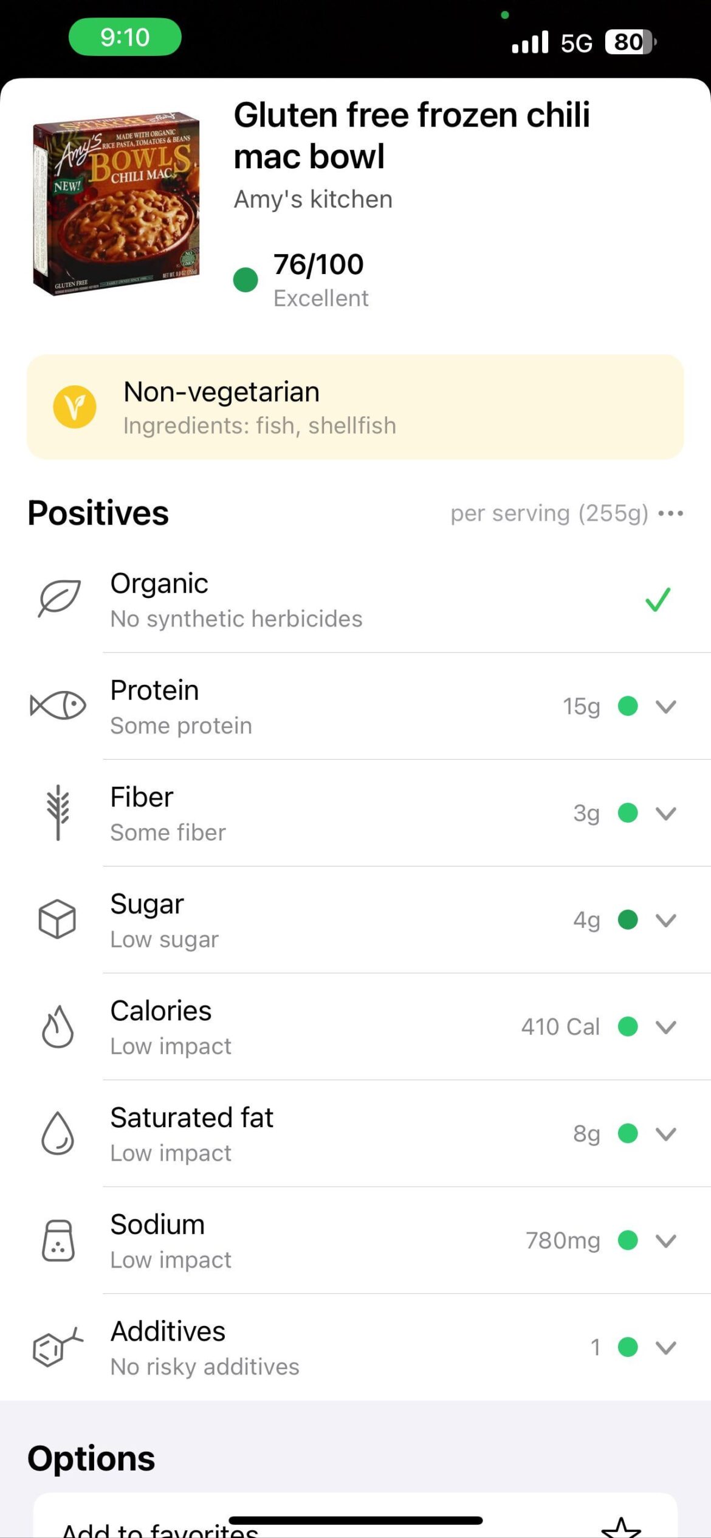Expand the Additives details chevron
711x1538 pixels.
(666, 1347)
